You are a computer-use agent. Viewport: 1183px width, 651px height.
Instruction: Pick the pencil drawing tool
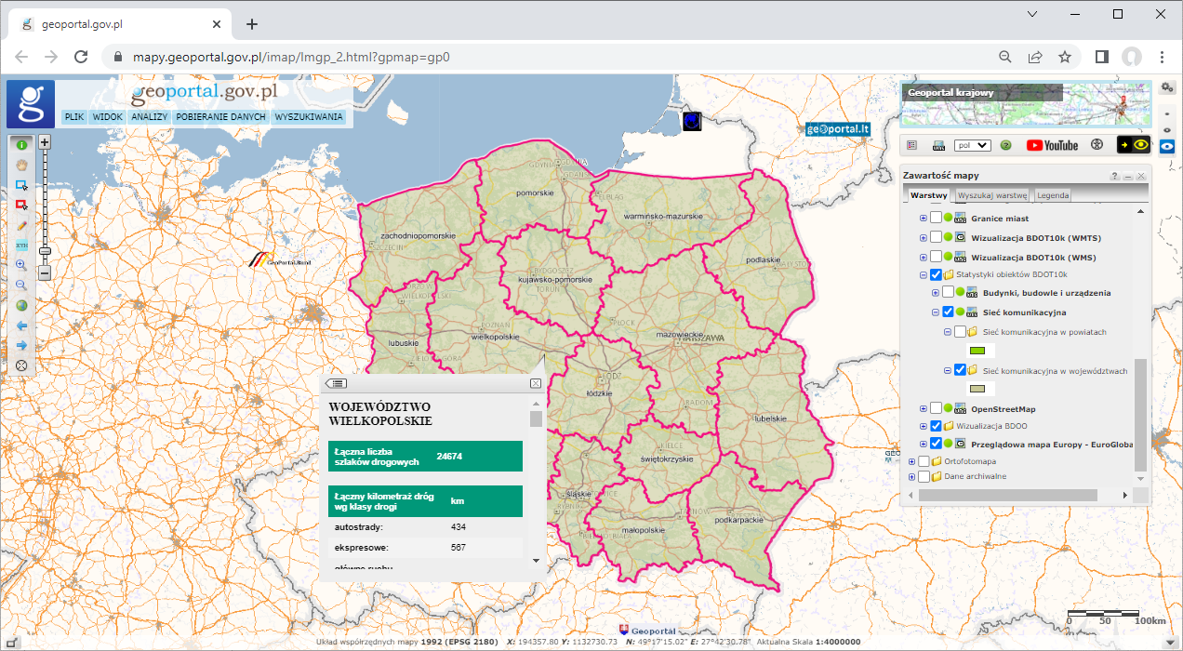point(21,225)
